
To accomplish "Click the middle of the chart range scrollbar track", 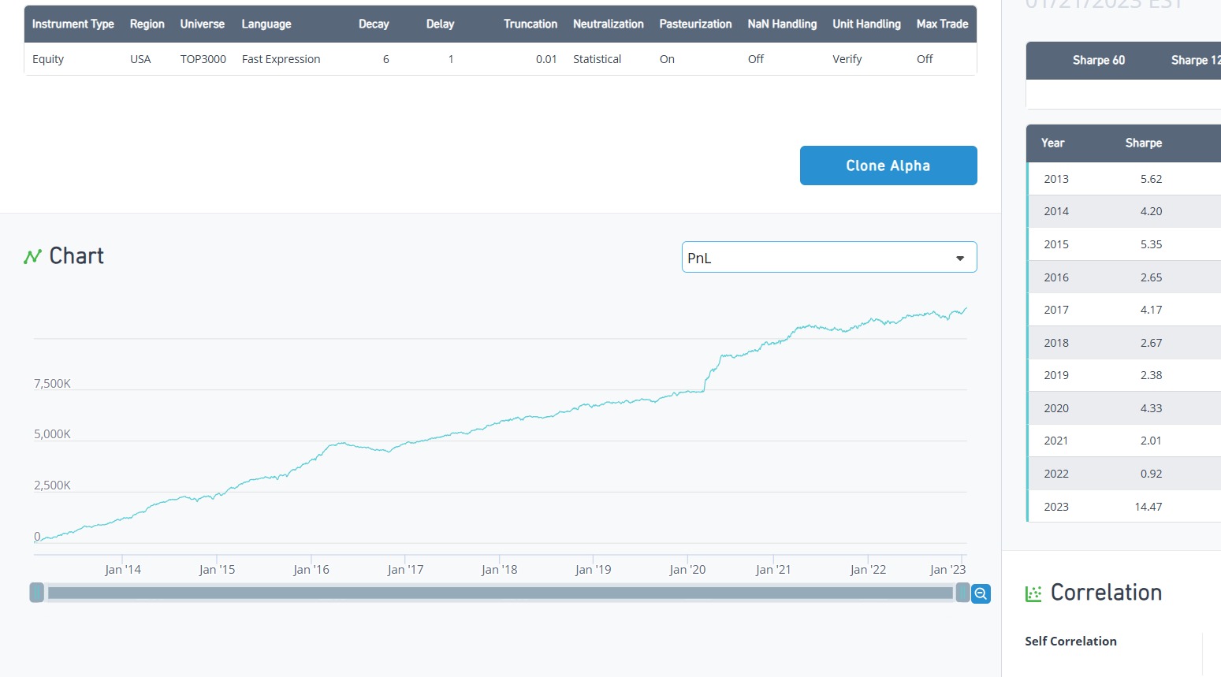I will (500, 593).
